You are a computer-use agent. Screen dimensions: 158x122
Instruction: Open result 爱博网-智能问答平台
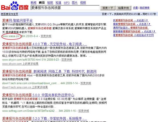[17, 21]
